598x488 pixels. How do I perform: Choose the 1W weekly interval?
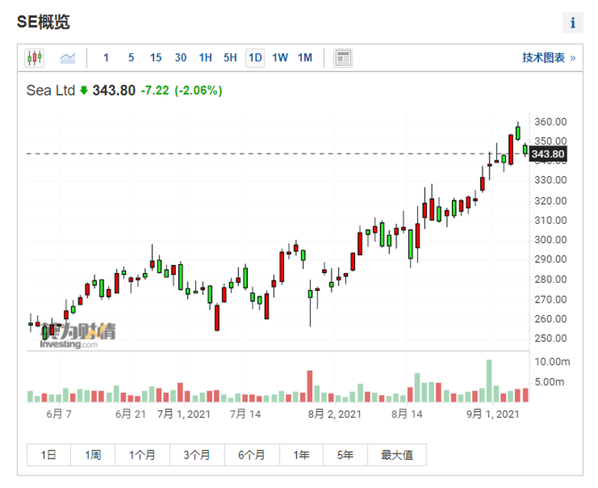click(x=280, y=58)
